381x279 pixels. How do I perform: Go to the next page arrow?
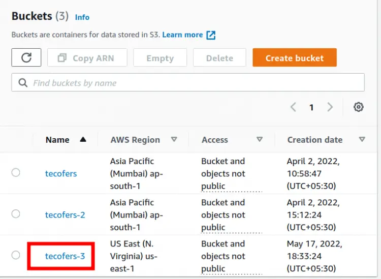[330, 107]
